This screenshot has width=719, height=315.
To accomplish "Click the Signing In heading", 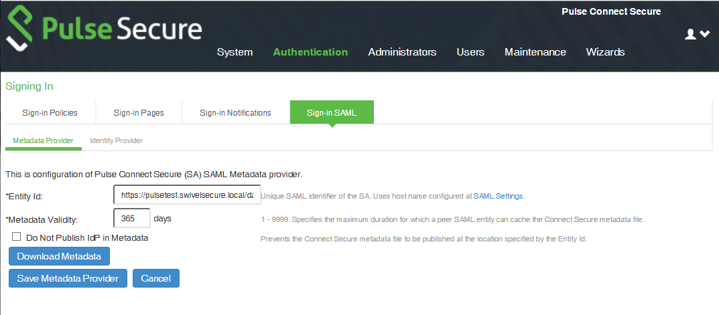I will coord(29,86).
